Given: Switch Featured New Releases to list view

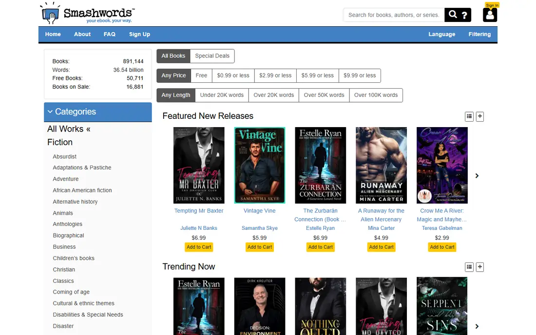Looking at the screenshot, I should (x=469, y=116).
